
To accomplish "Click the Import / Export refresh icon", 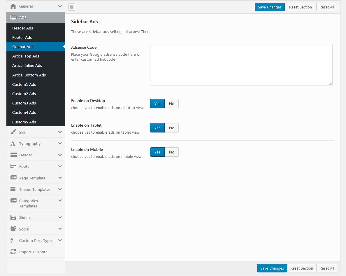I will (x=13, y=252).
